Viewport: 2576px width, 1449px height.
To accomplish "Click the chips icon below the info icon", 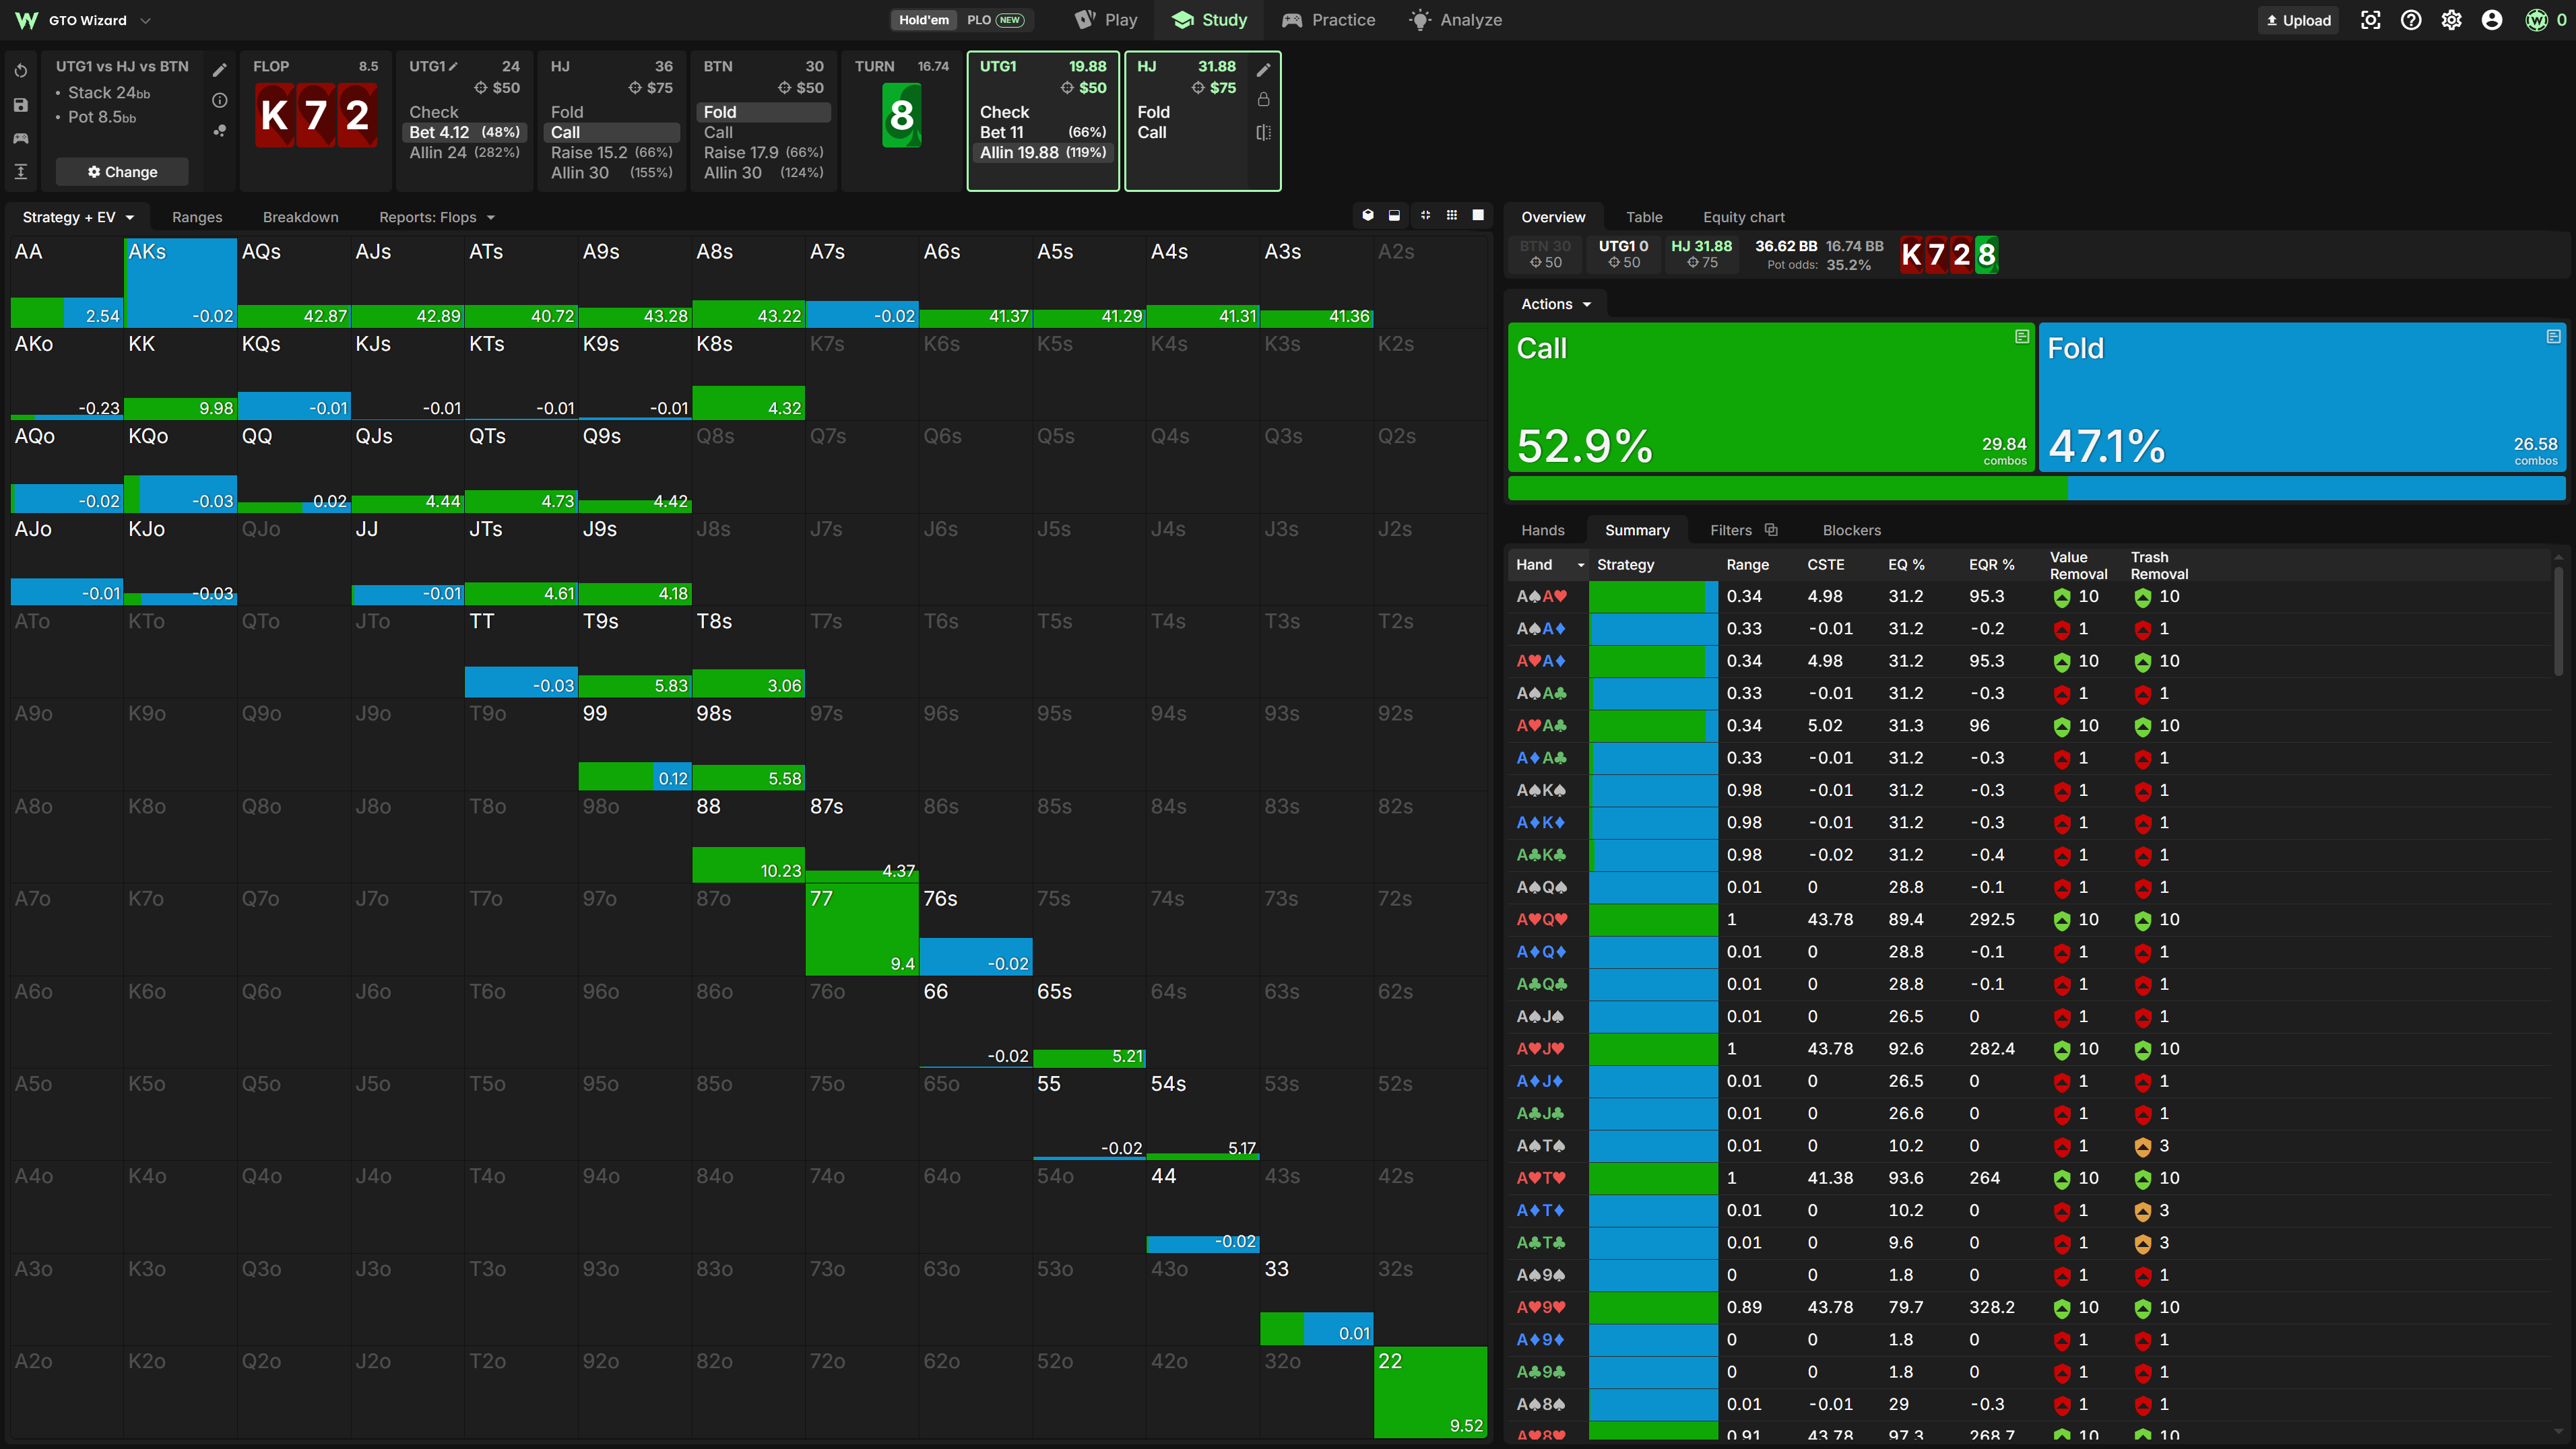I will (220, 131).
